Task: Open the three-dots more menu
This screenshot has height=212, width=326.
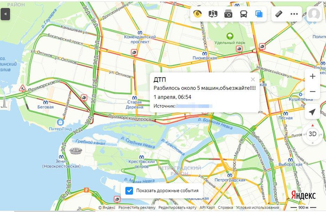Action: point(294,14)
